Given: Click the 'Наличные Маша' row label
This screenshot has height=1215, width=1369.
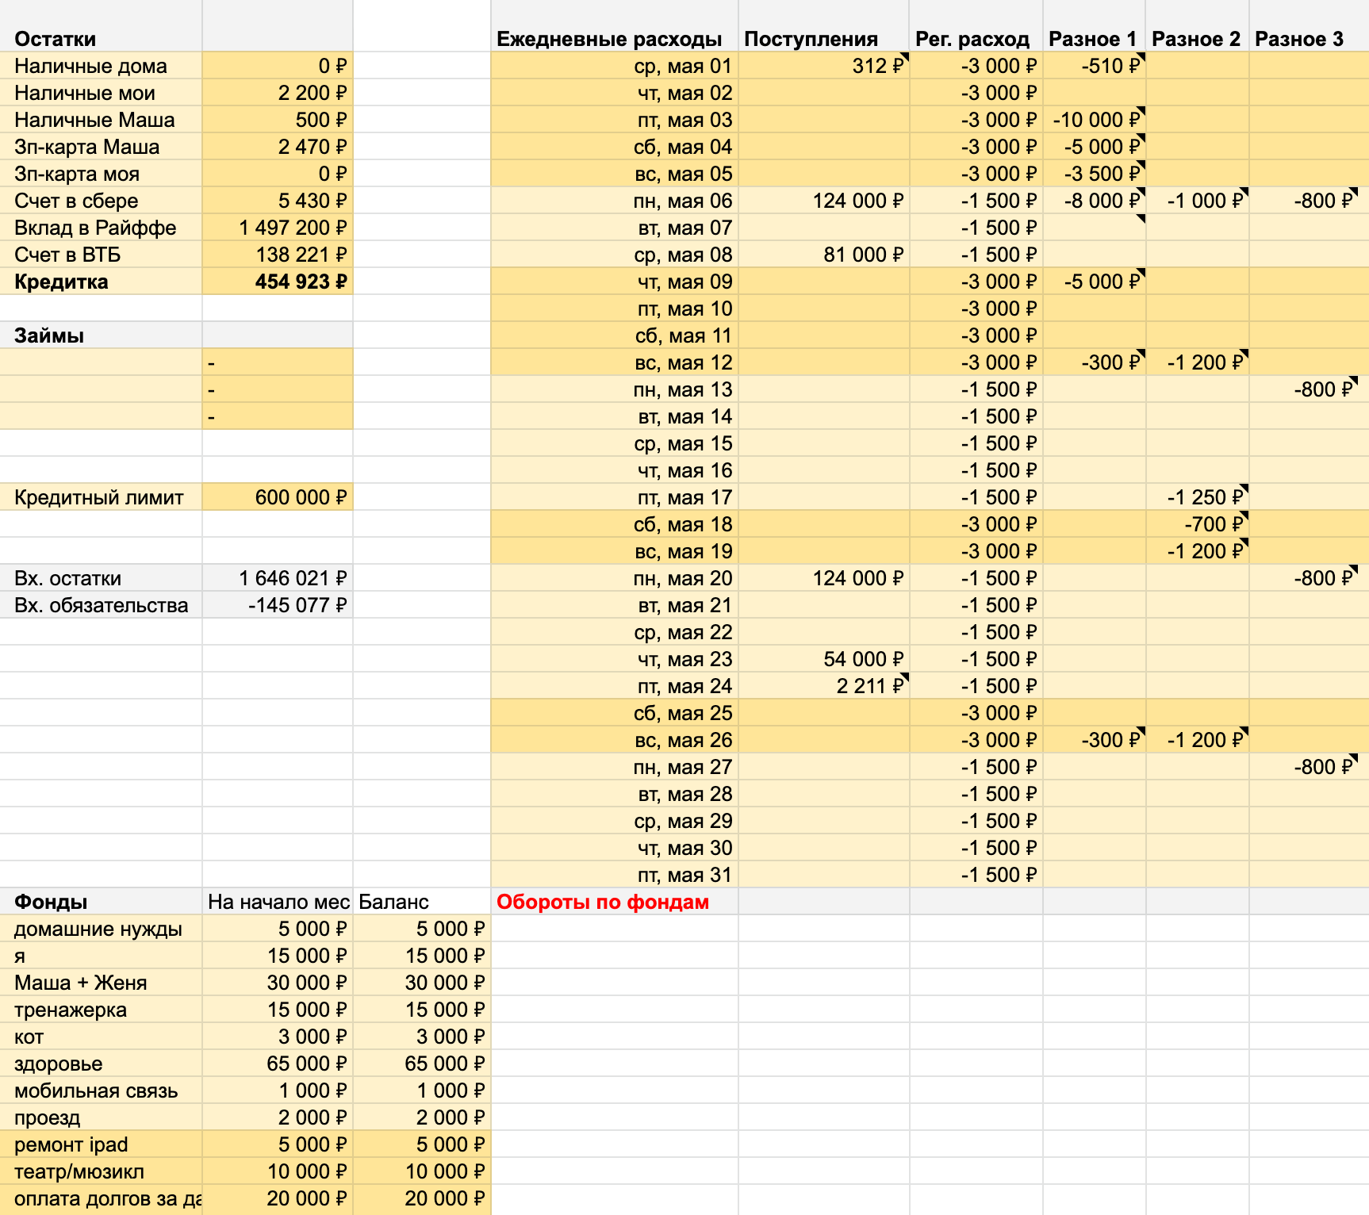Looking at the screenshot, I should point(101,120).
